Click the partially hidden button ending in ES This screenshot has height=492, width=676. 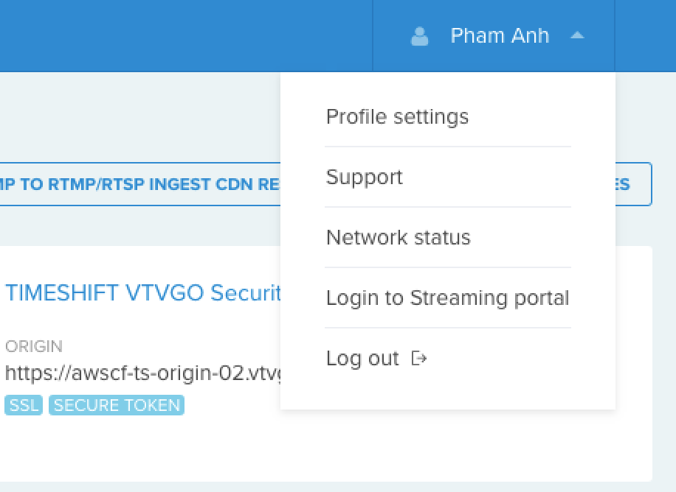click(633, 184)
